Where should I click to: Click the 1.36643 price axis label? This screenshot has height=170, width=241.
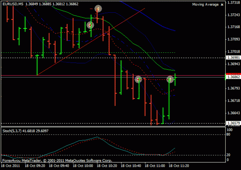(x=233, y=113)
